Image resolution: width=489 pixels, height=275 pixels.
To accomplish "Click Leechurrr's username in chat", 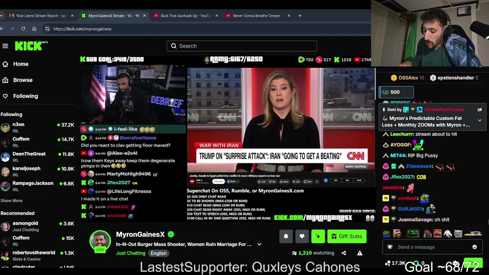I will tap(402, 134).
